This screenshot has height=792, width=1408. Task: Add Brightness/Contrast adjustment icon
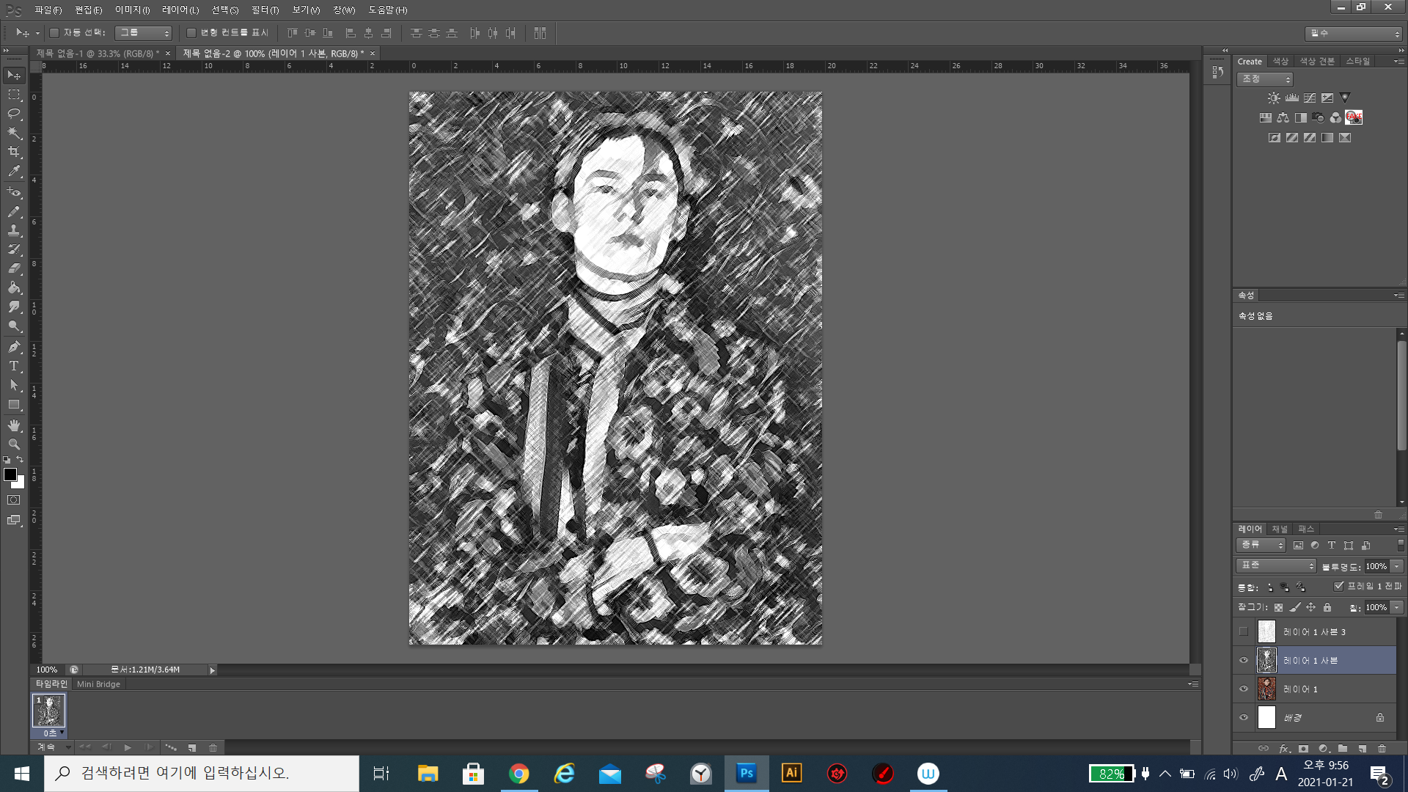click(x=1274, y=98)
